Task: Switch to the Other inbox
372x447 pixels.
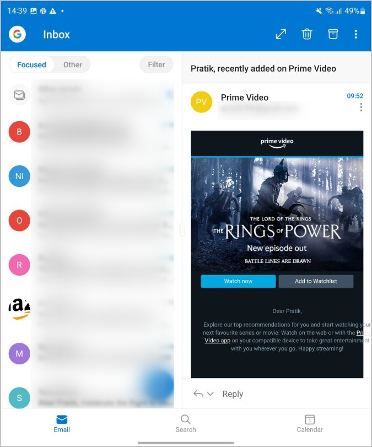Action: [x=73, y=64]
